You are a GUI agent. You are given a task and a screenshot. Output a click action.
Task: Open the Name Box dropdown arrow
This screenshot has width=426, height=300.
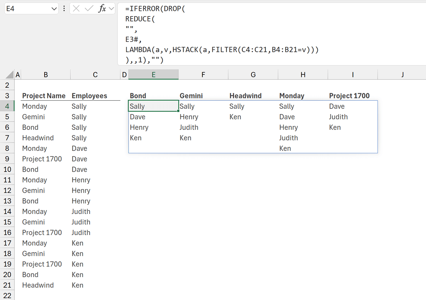click(54, 9)
